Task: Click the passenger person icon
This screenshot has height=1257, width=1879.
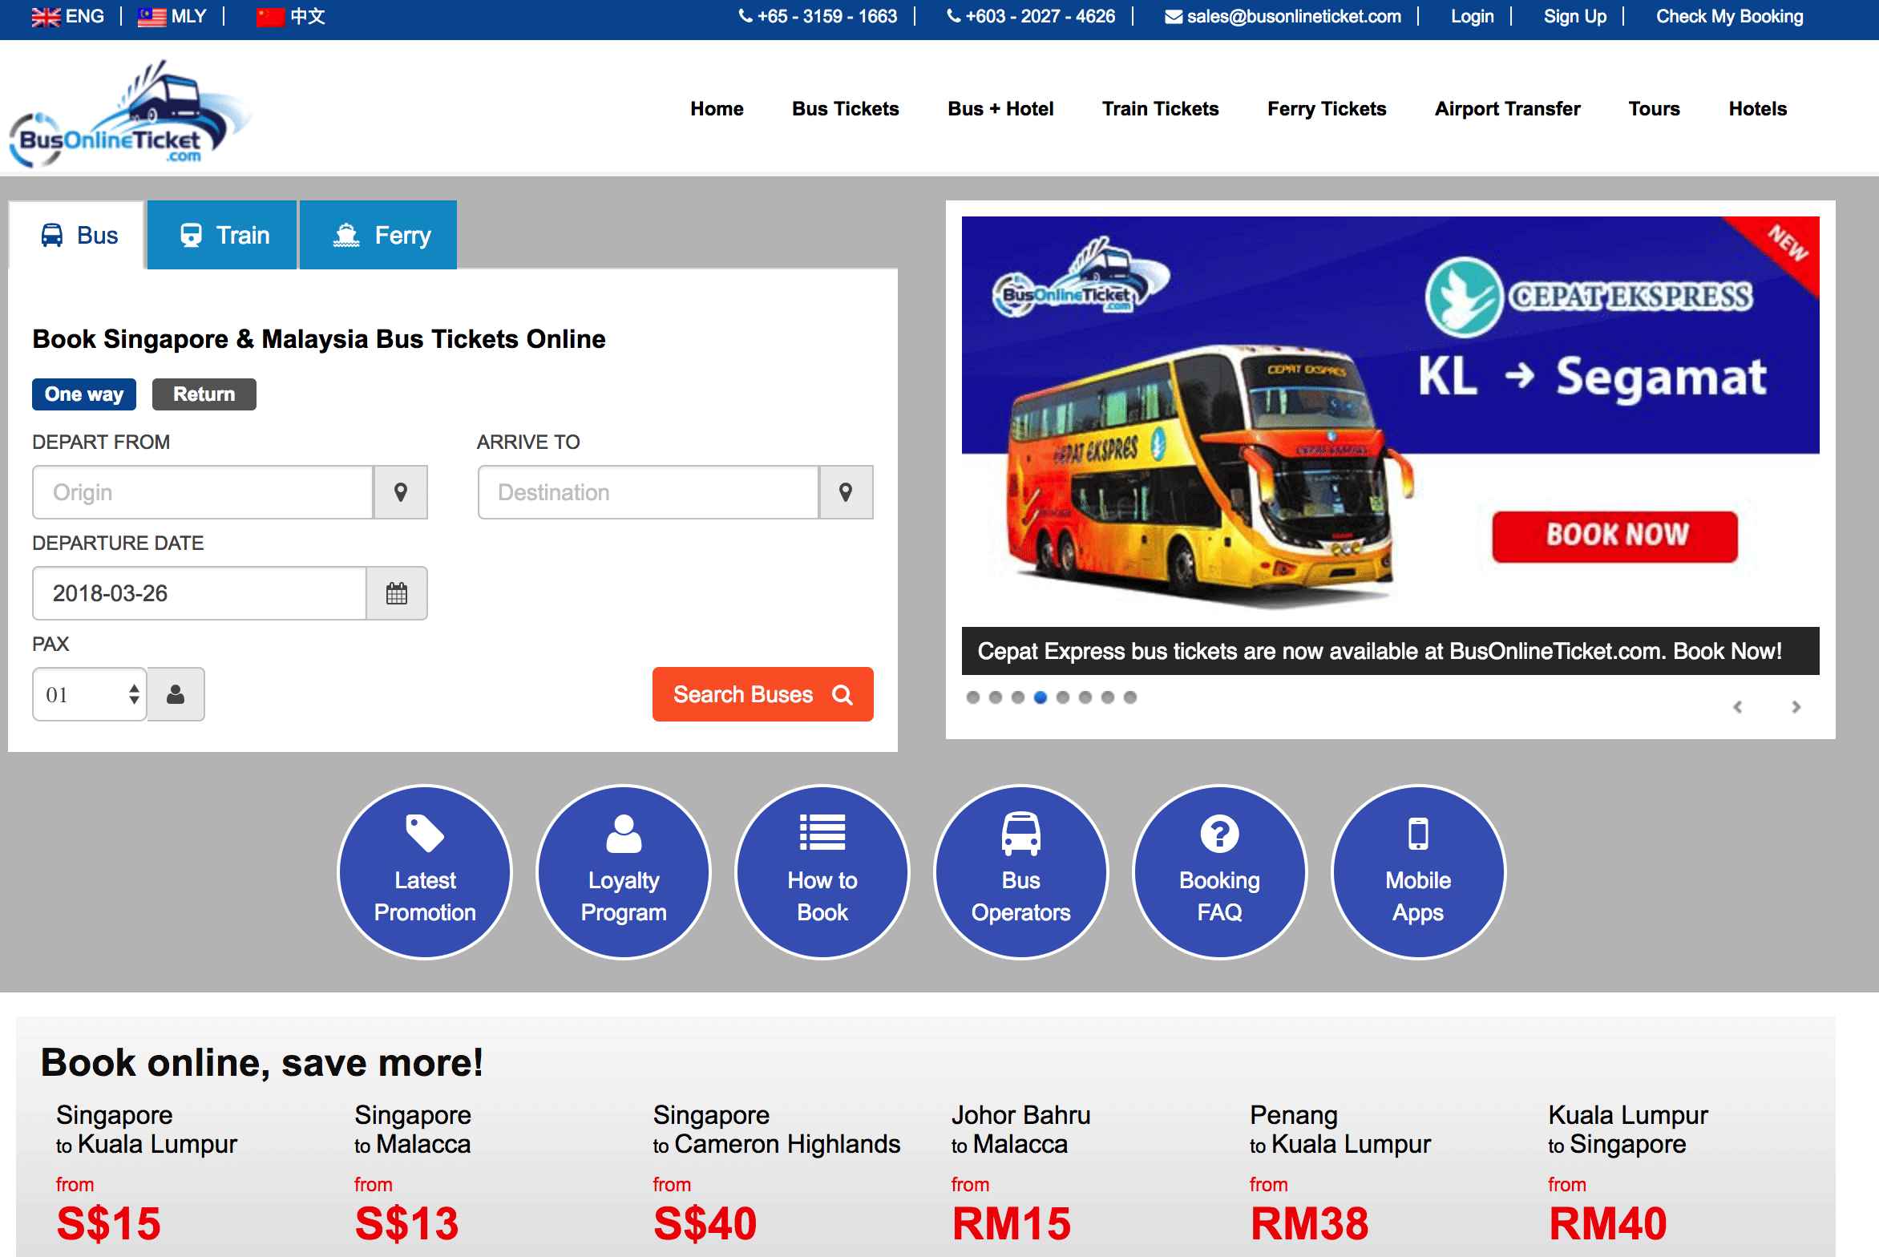Action: click(x=176, y=694)
